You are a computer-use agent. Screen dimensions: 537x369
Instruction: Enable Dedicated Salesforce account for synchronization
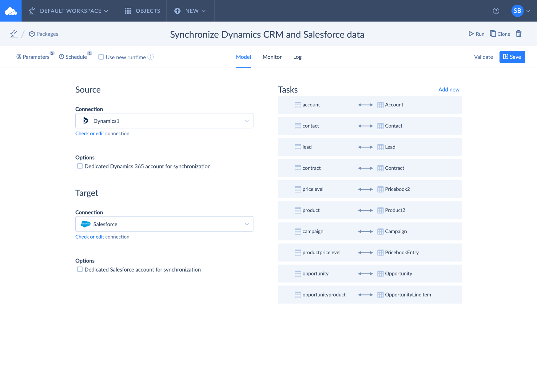[80, 269]
